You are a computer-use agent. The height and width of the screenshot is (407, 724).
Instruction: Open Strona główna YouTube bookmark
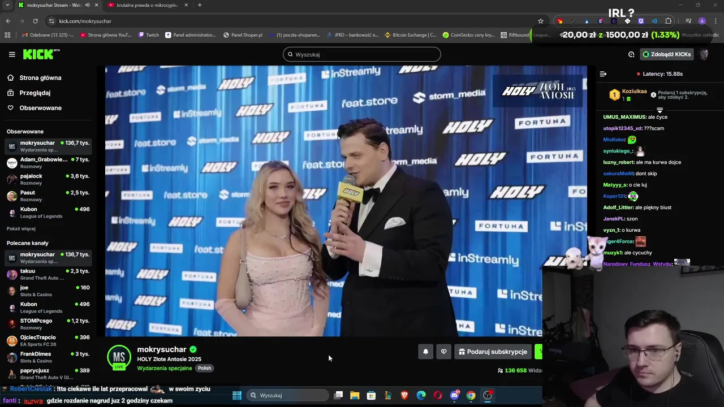click(x=106, y=35)
